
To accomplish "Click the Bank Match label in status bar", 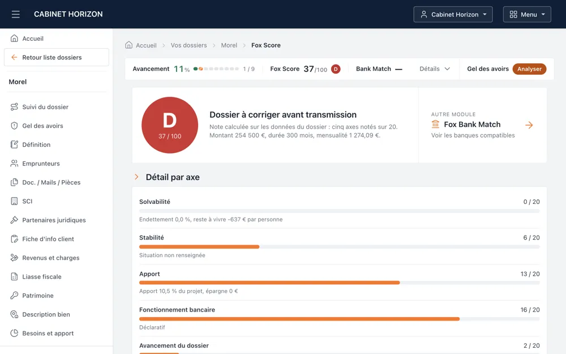I will click(373, 69).
